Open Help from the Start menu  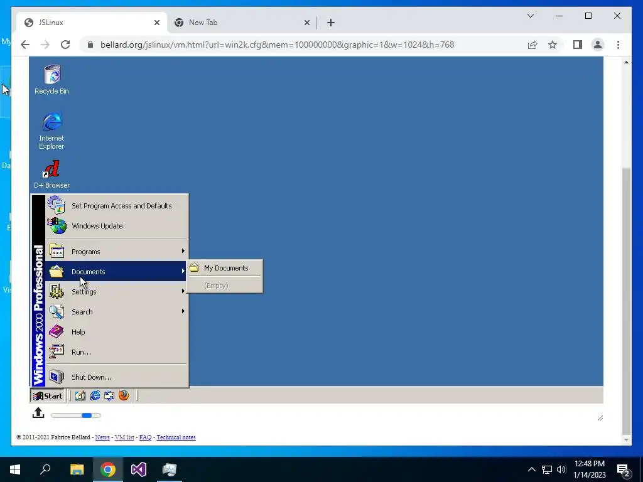point(117,331)
